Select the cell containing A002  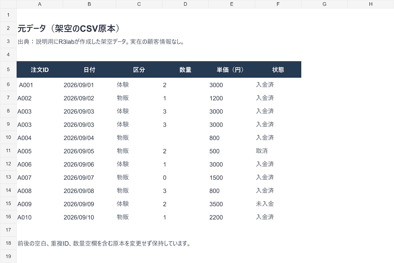click(x=40, y=98)
